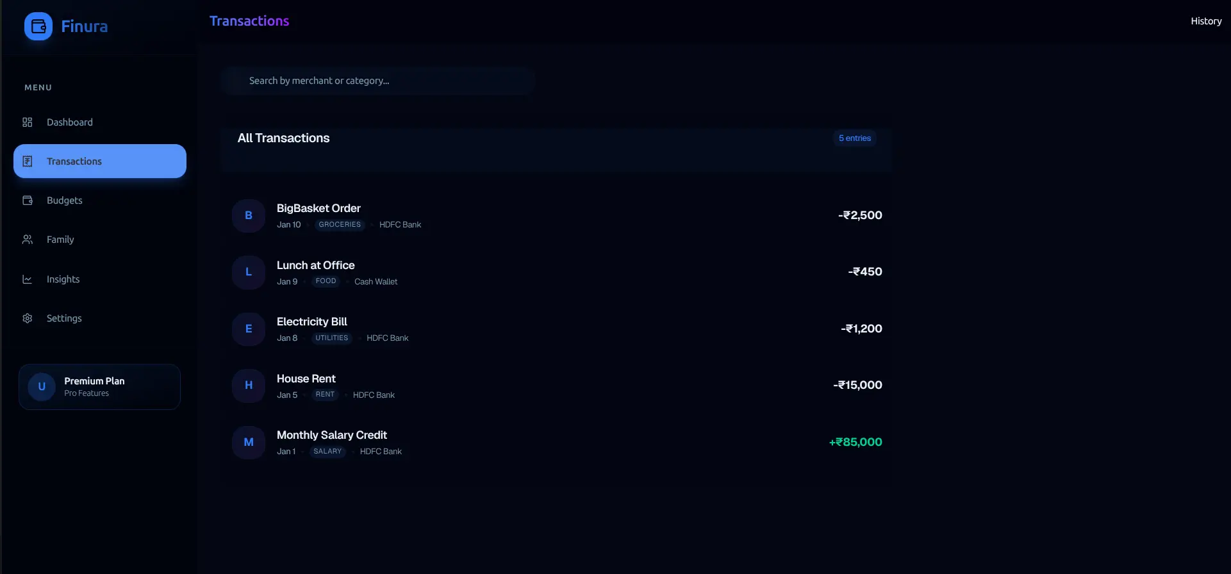1231x574 pixels.
Task: Click the '5 entries' badge
Action: pos(854,138)
